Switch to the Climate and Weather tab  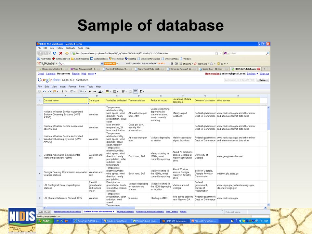click(x=53, y=69)
